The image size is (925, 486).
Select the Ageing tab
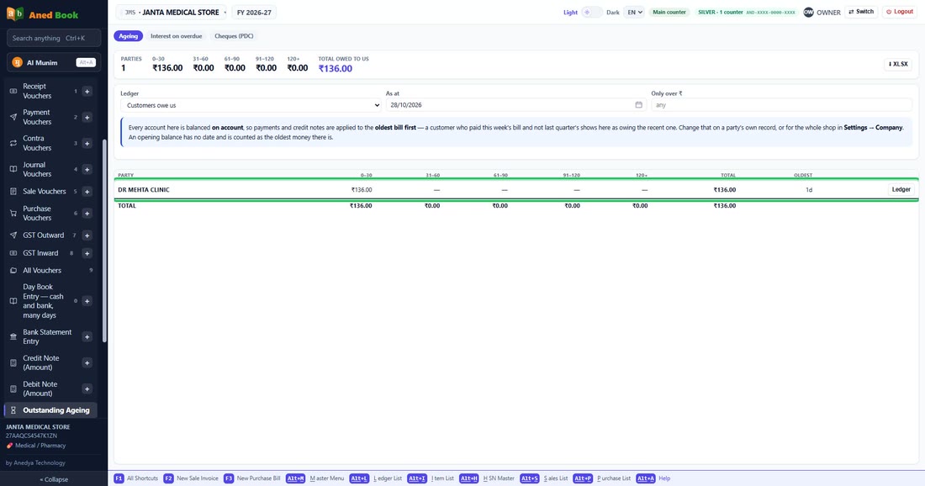128,36
